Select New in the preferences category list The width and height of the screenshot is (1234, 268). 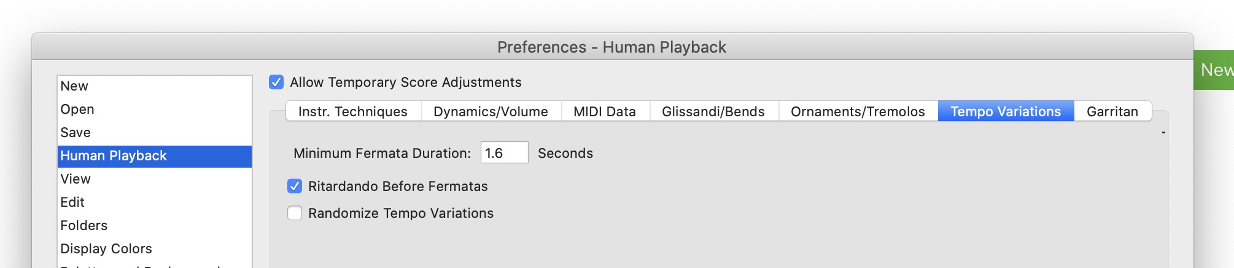(x=74, y=86)
